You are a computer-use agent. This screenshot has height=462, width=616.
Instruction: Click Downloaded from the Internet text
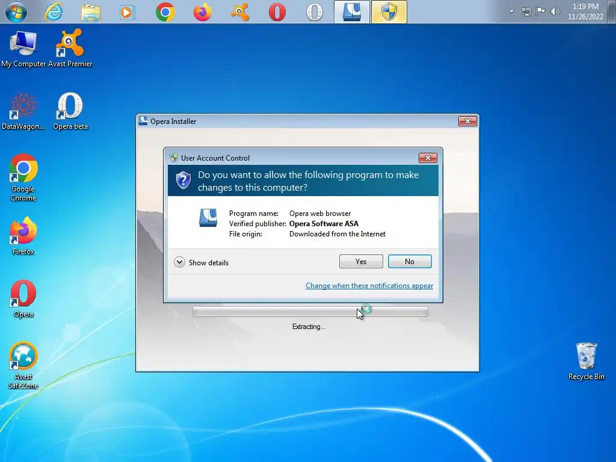click(x=337, y=234)
